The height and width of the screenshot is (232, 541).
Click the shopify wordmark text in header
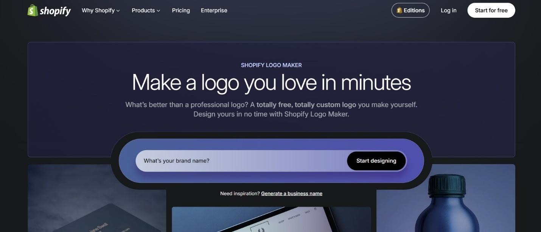coord(55,11)
